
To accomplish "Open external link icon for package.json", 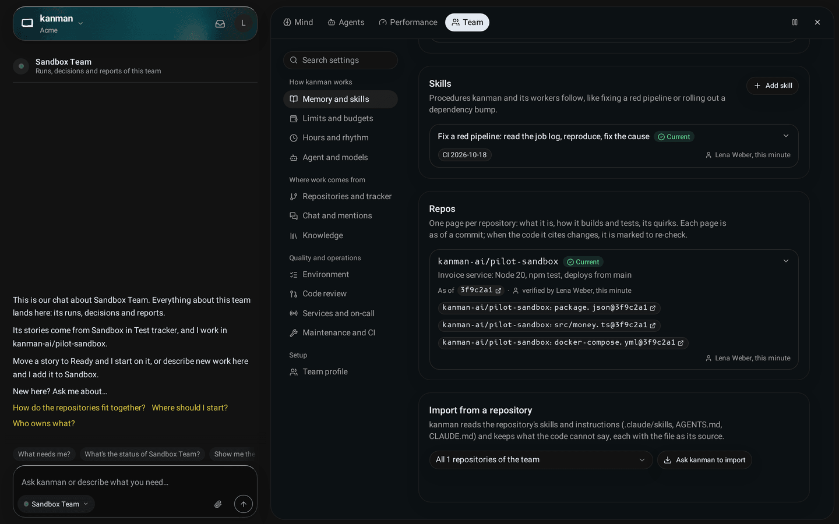I will [x=653, y=308].
